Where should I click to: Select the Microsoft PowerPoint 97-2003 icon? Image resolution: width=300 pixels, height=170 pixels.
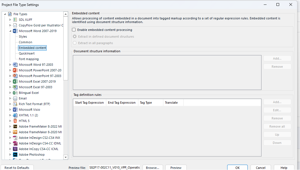point(15,76)
